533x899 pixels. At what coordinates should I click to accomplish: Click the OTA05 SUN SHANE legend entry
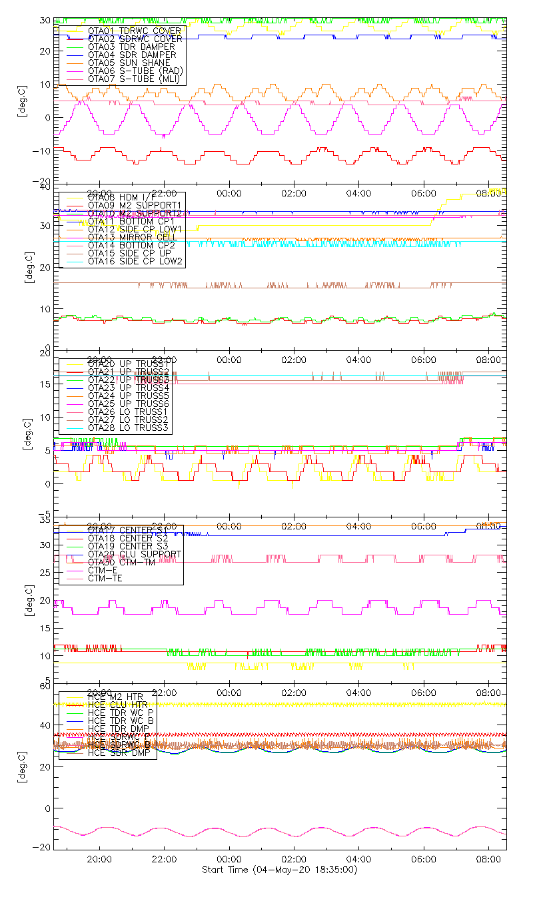click(x=120, y=63)
